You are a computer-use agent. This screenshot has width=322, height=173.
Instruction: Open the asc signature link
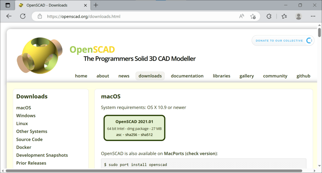coord(119,135)
